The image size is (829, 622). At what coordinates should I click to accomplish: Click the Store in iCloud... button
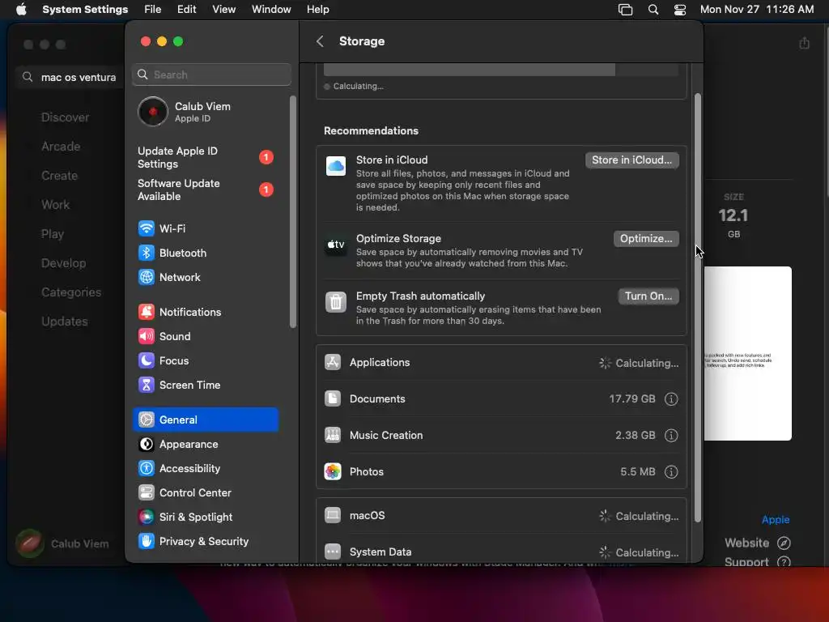[x=631, y=160]
